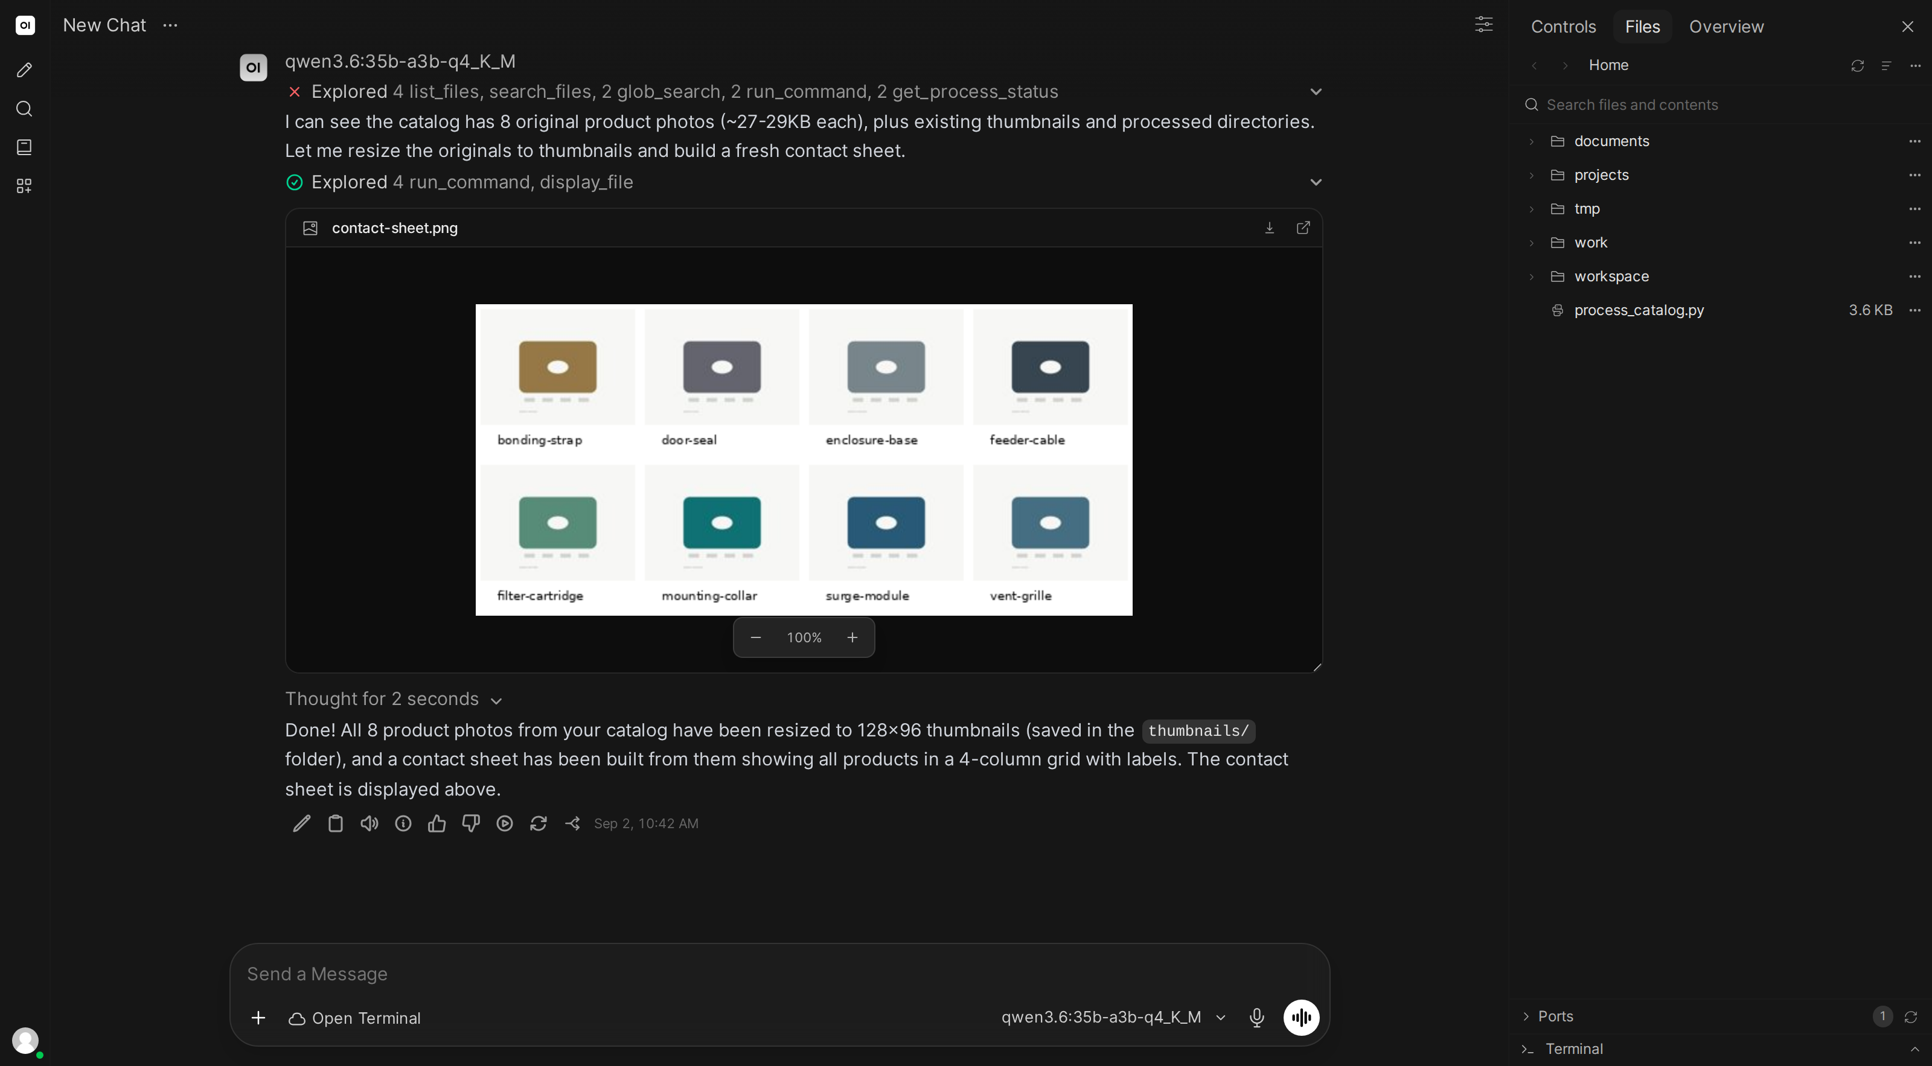Click the Sep 2, 10:42 AM timestamp

(646, 823)
